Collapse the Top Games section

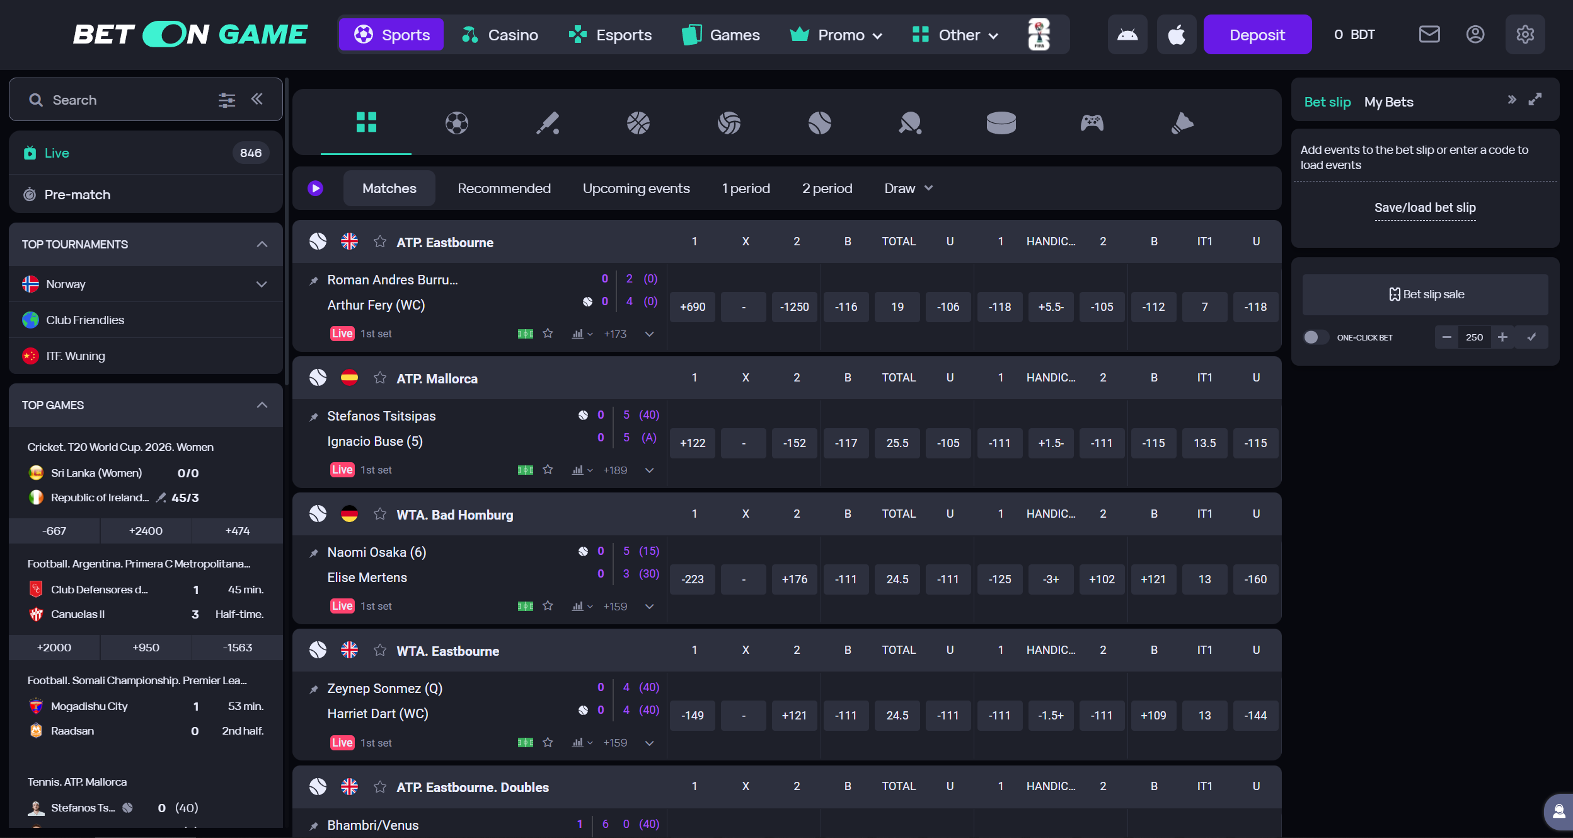pos(262,405)
